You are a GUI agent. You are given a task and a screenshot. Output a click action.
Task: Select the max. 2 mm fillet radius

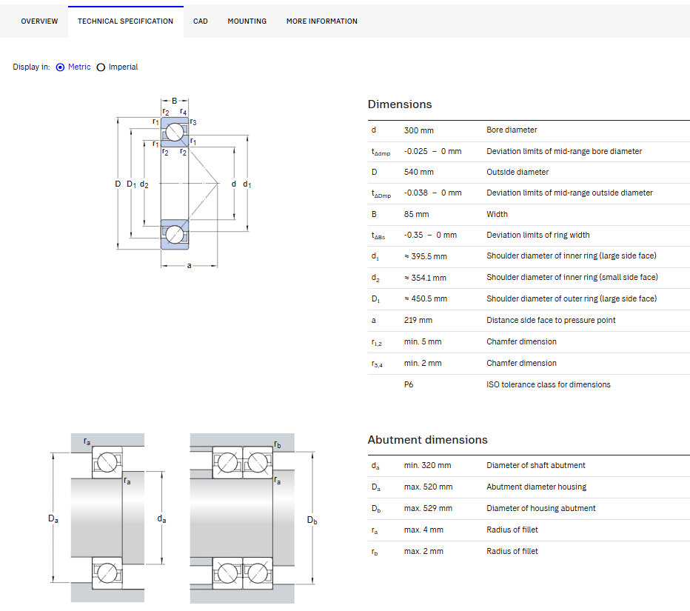click(x=423, y=551)
